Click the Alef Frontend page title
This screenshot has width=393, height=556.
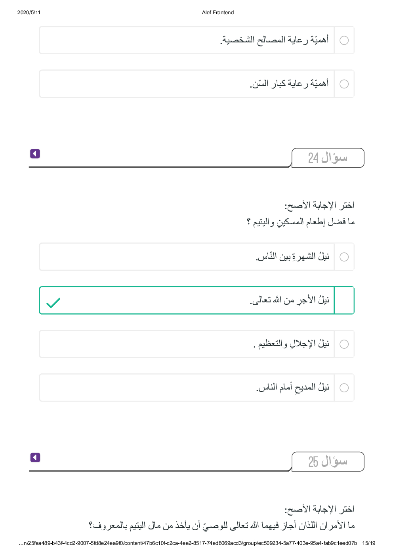[218, 12]
